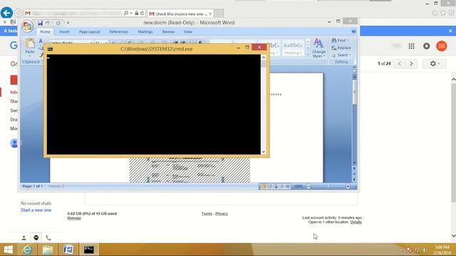456x256 pixels.
Task: Open the Review ribbon tab
Action: pyautogui.click(x=168, y=31)
